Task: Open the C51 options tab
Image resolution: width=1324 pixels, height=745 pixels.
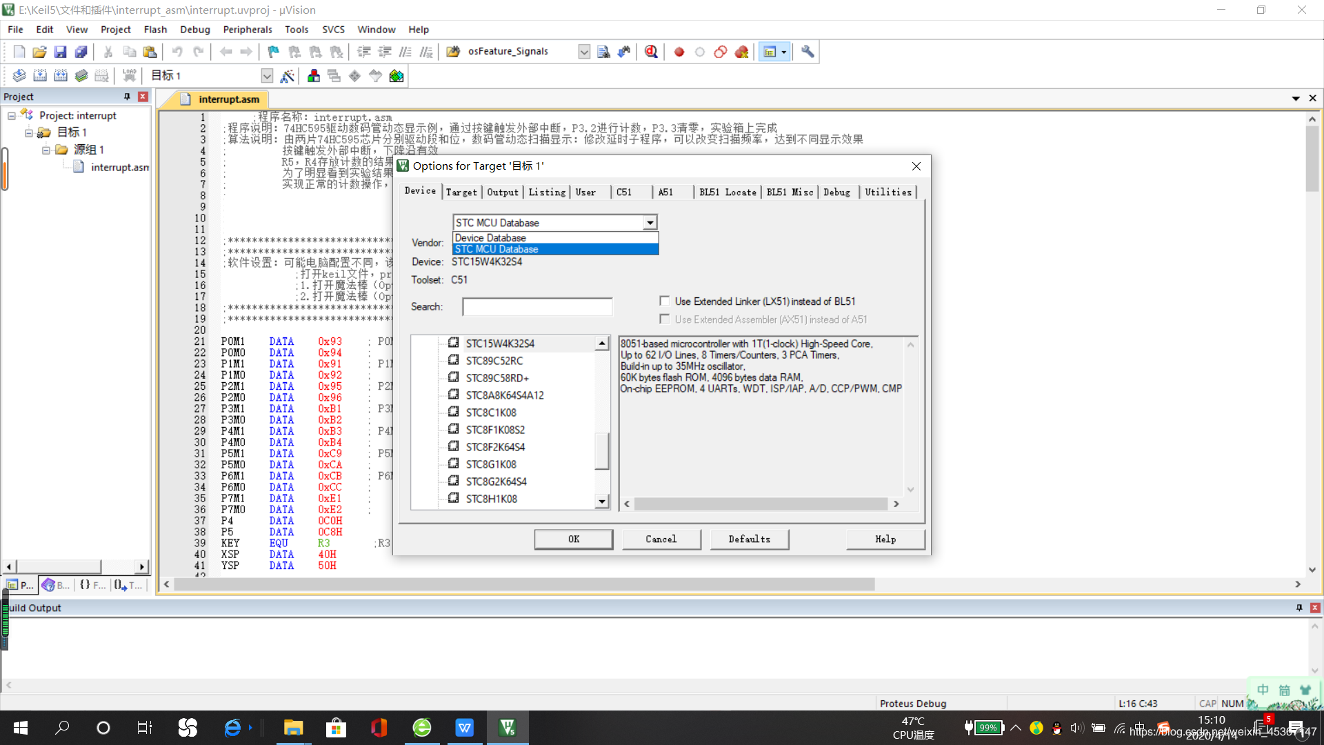Action: pyautogui.click(x=624, y=192)
